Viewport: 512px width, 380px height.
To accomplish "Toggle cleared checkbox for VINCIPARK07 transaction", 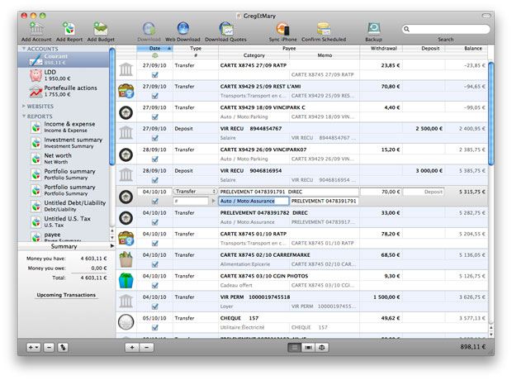I will pyautogui.click(x=155, y=159).
